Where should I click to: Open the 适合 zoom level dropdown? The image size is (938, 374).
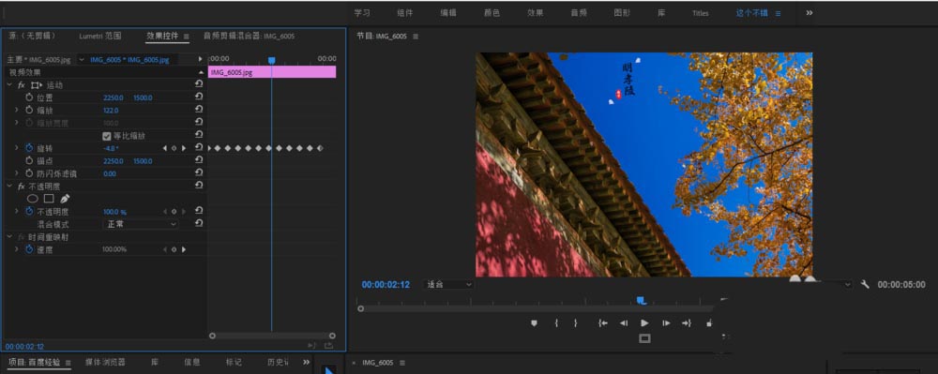click(x=448, y=285)
